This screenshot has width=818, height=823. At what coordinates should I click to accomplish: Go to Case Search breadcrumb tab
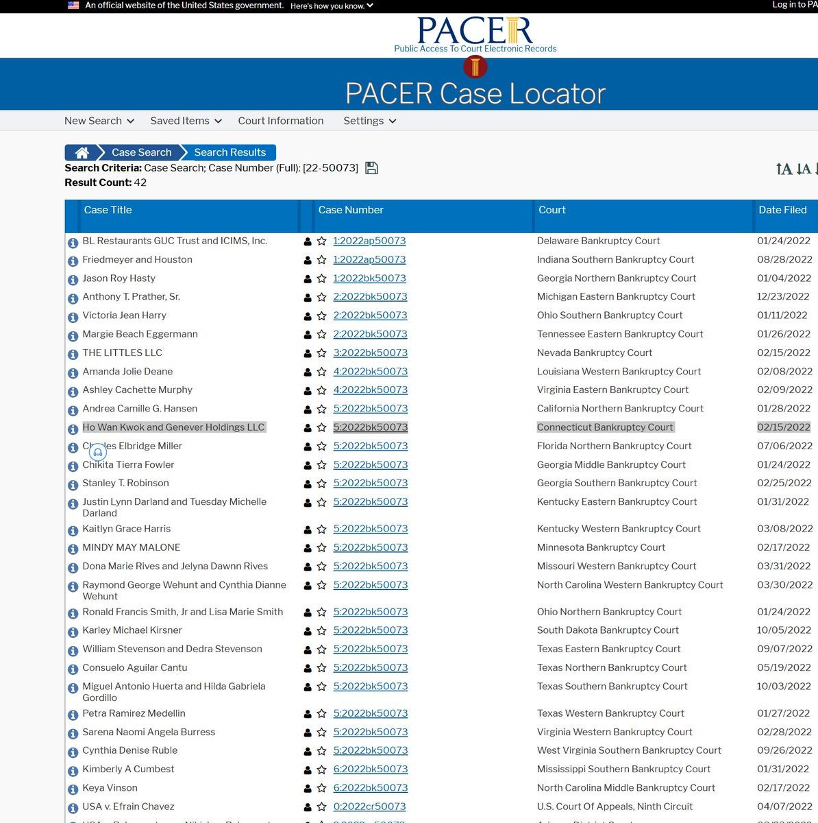(x=142, y=152)
